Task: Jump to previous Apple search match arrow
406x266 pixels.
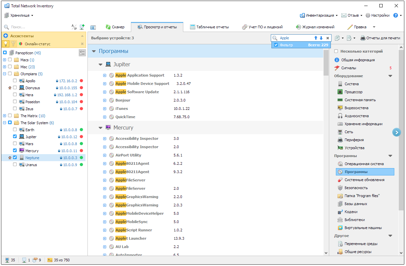Action: pos(316,38)
